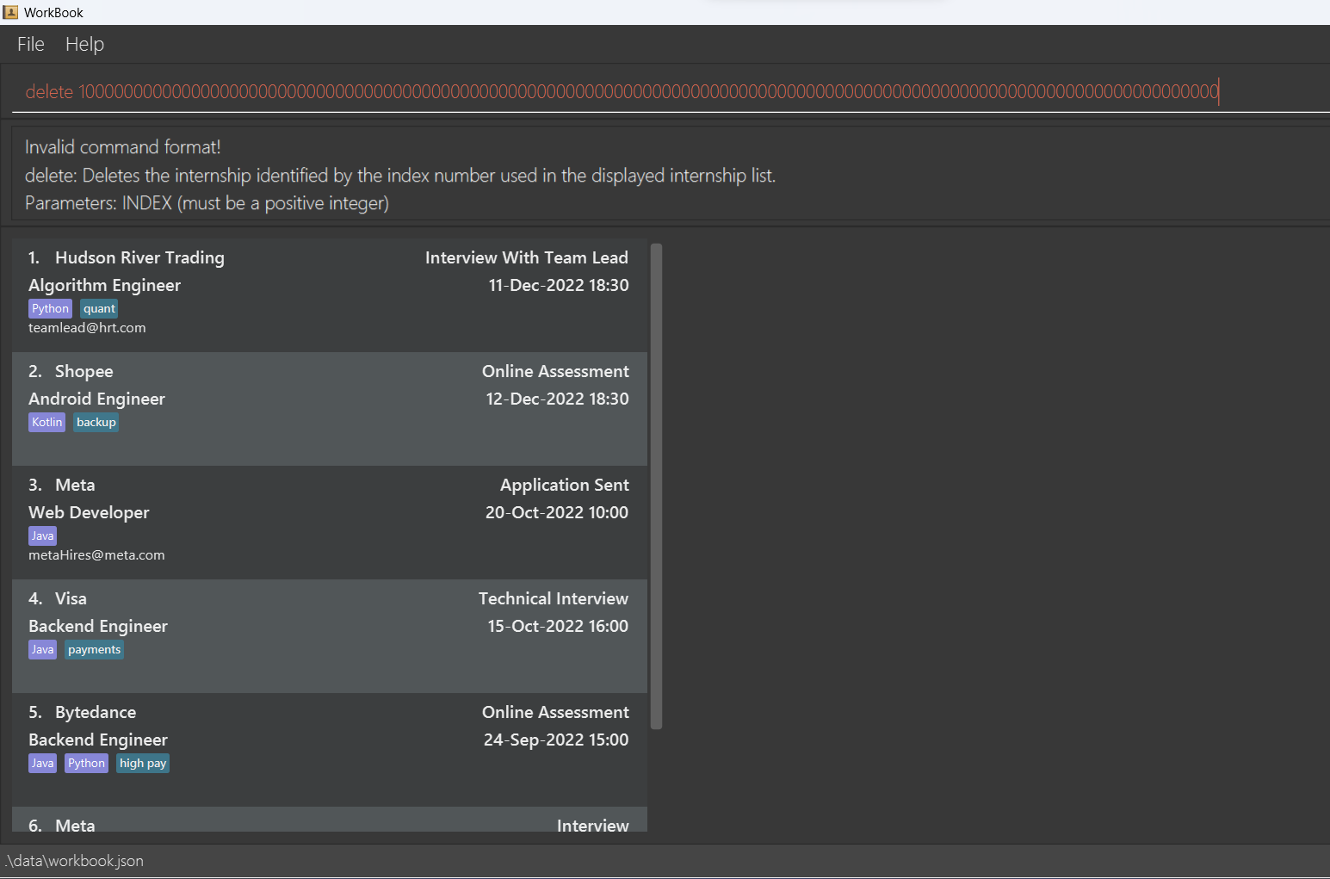
Task: Click the date 24-Sep-2022 15:00
Action: [556, 740]
